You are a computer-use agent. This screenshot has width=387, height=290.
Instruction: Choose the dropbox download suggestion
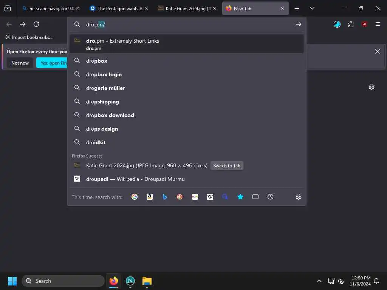(187, 115)
